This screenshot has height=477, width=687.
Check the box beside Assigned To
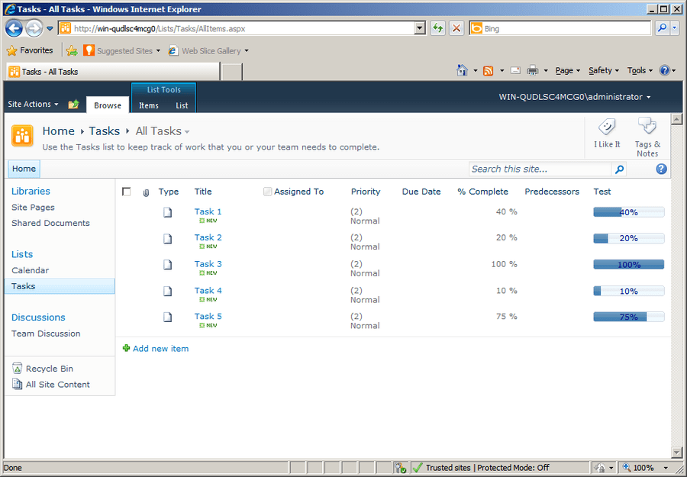(x=266, y=191)
